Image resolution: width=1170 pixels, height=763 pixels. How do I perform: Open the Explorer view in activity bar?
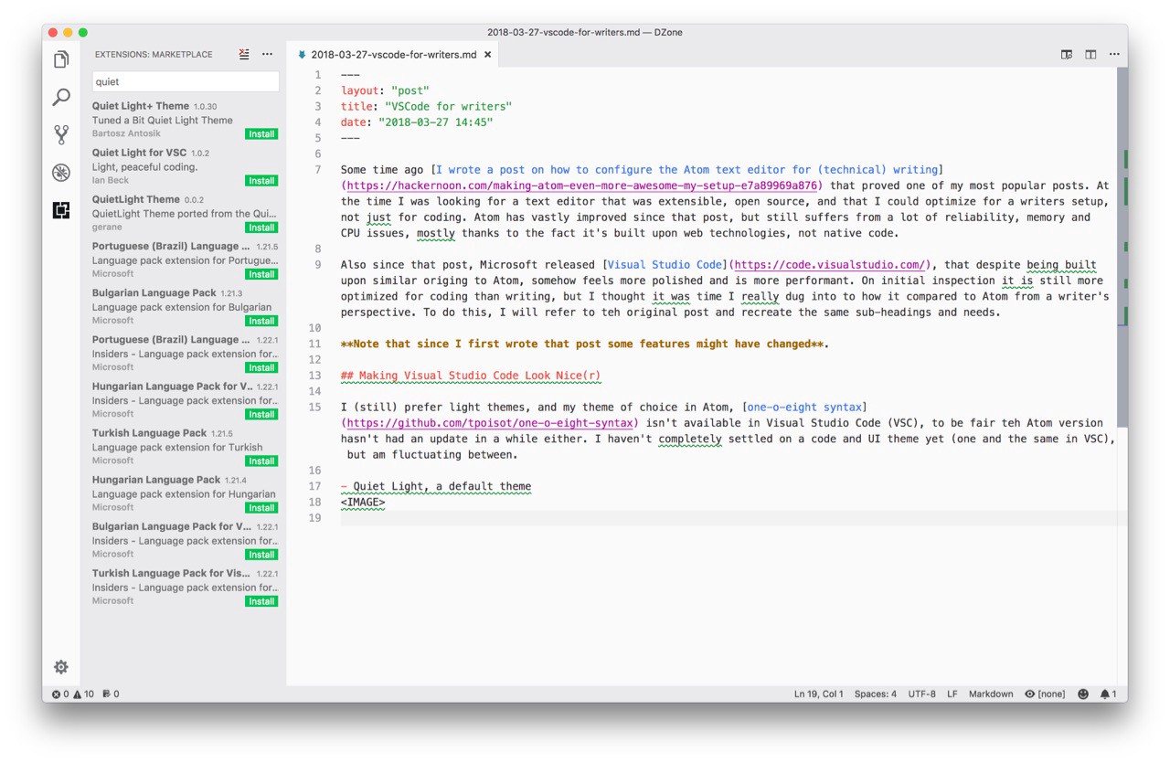[61, 59]
